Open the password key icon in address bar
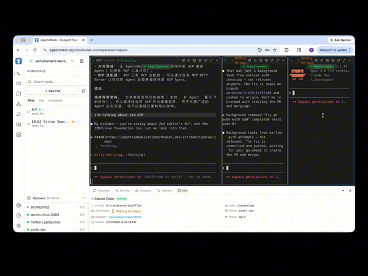Screen dimensions: 368x276 tap(267, 50)
